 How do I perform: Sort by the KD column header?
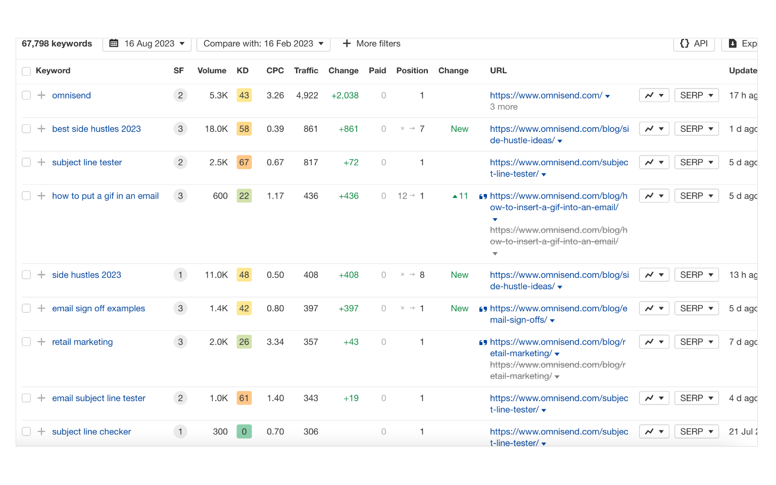click(243, 71)
